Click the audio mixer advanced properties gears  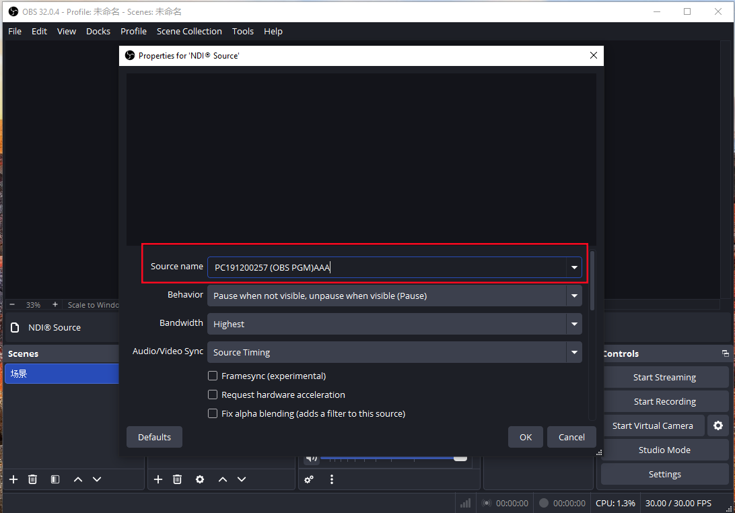309,479
